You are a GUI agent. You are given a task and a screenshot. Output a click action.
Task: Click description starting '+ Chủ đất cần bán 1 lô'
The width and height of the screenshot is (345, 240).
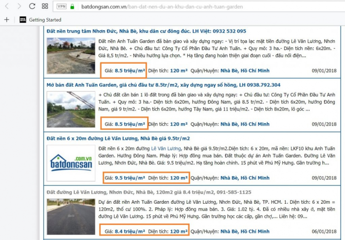[217, 102]
